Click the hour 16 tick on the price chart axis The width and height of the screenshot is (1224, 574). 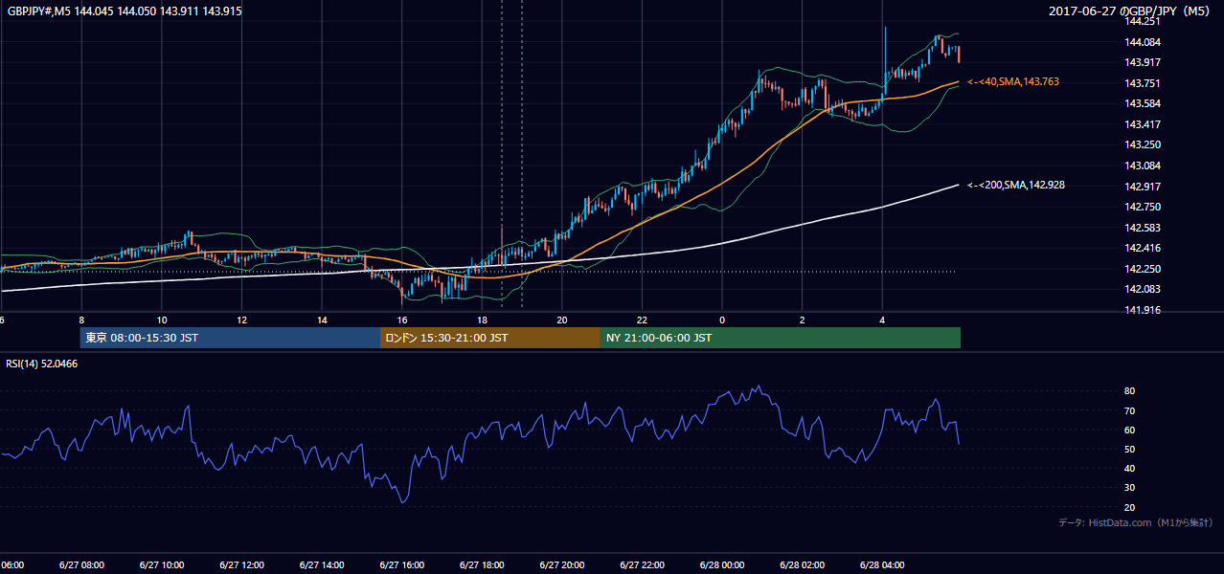tap(402, 320)
